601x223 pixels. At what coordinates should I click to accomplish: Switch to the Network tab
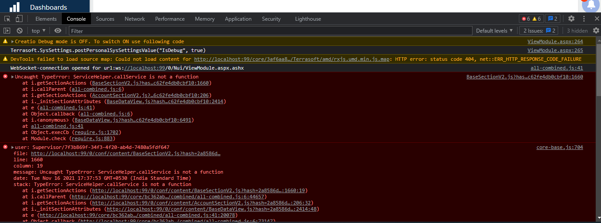point(135,19)
